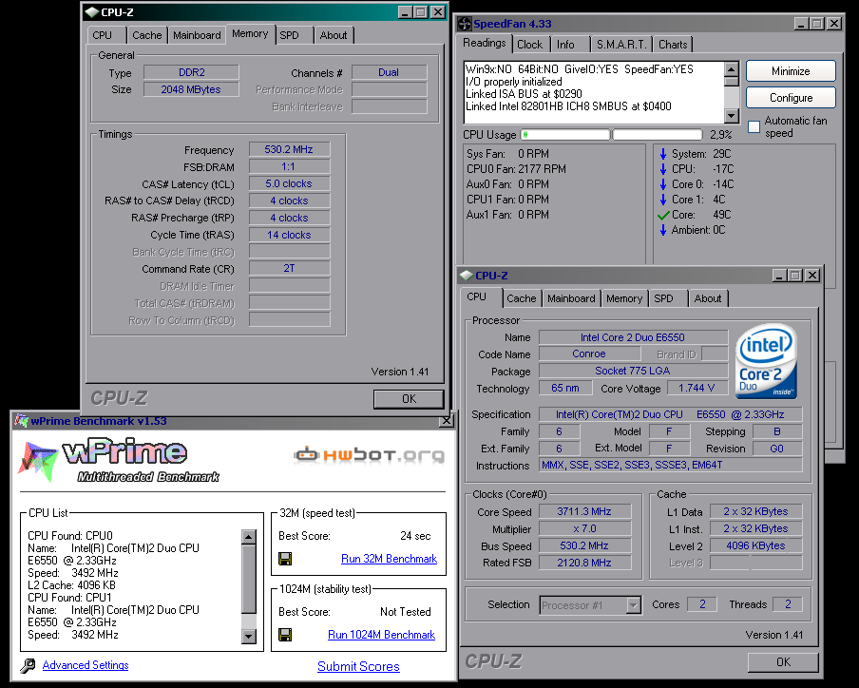Screen dimensions: 859x688
Task: Click down arrow of wPrime CPU List
Action: pyautogui.click(x=249, y=636)
